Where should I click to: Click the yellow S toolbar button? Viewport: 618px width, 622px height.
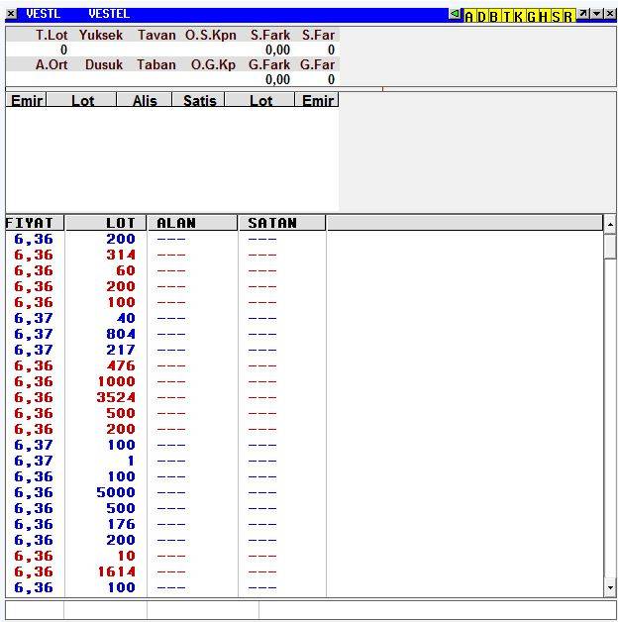(556, 16)
